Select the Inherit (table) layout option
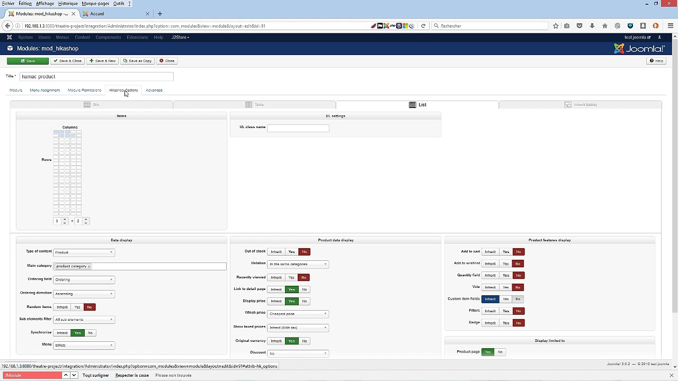The image size is (678, 381). tap(581, 105)
